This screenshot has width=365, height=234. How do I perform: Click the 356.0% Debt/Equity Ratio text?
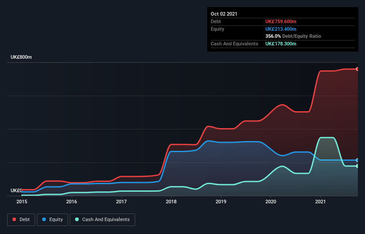[x=293, y=36]
